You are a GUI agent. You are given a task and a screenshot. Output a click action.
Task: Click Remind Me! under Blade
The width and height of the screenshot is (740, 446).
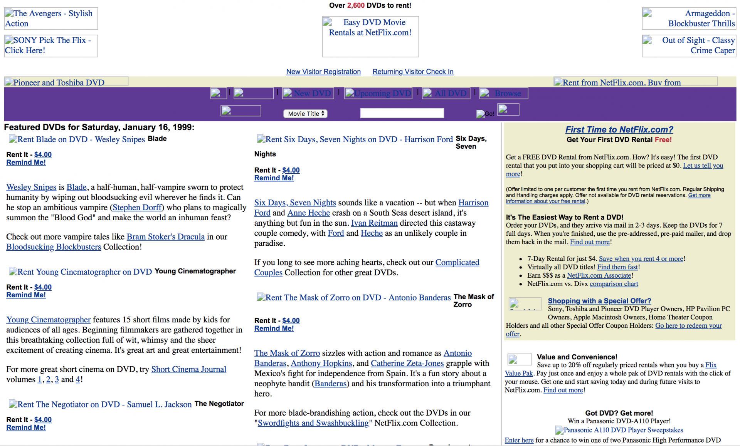[x=26, y=163]
